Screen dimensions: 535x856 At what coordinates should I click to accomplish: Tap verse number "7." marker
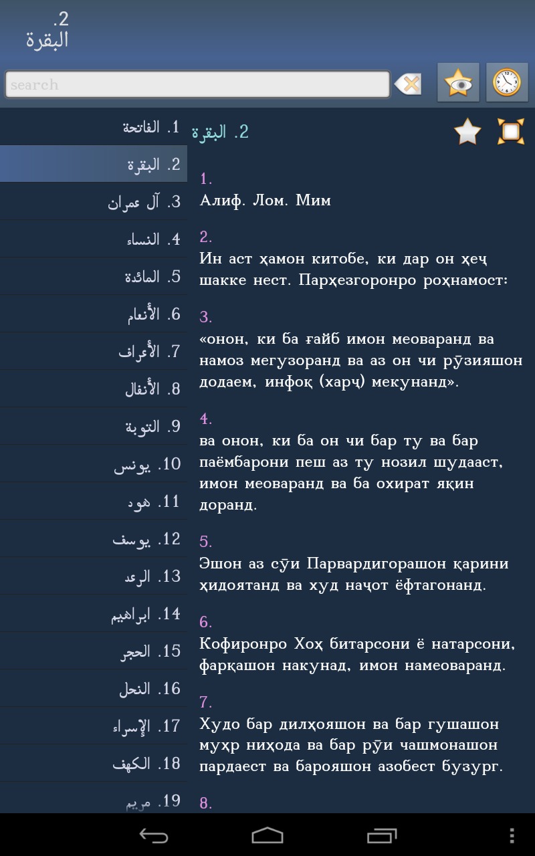[206, 702]
